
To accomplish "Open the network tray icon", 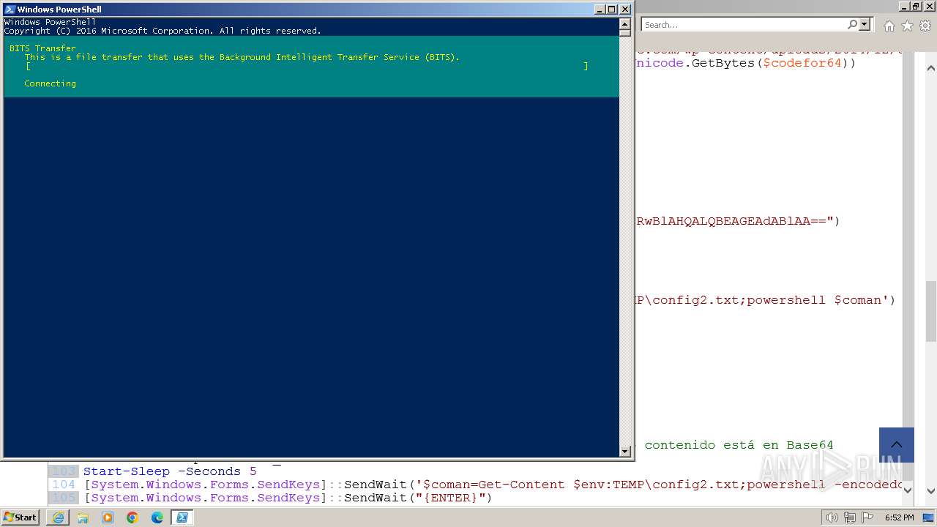I will (850, 517).
